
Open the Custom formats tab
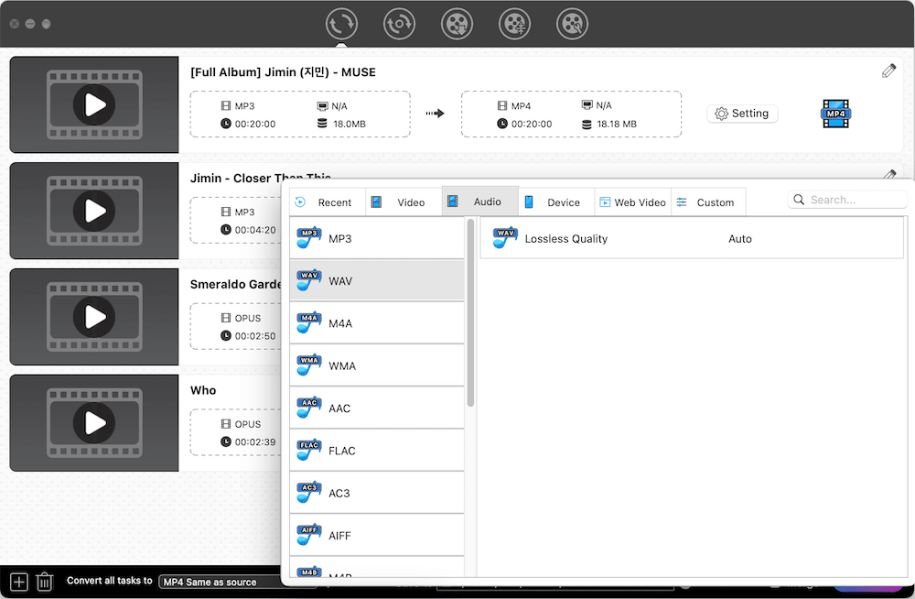click(x=707, y=202)
